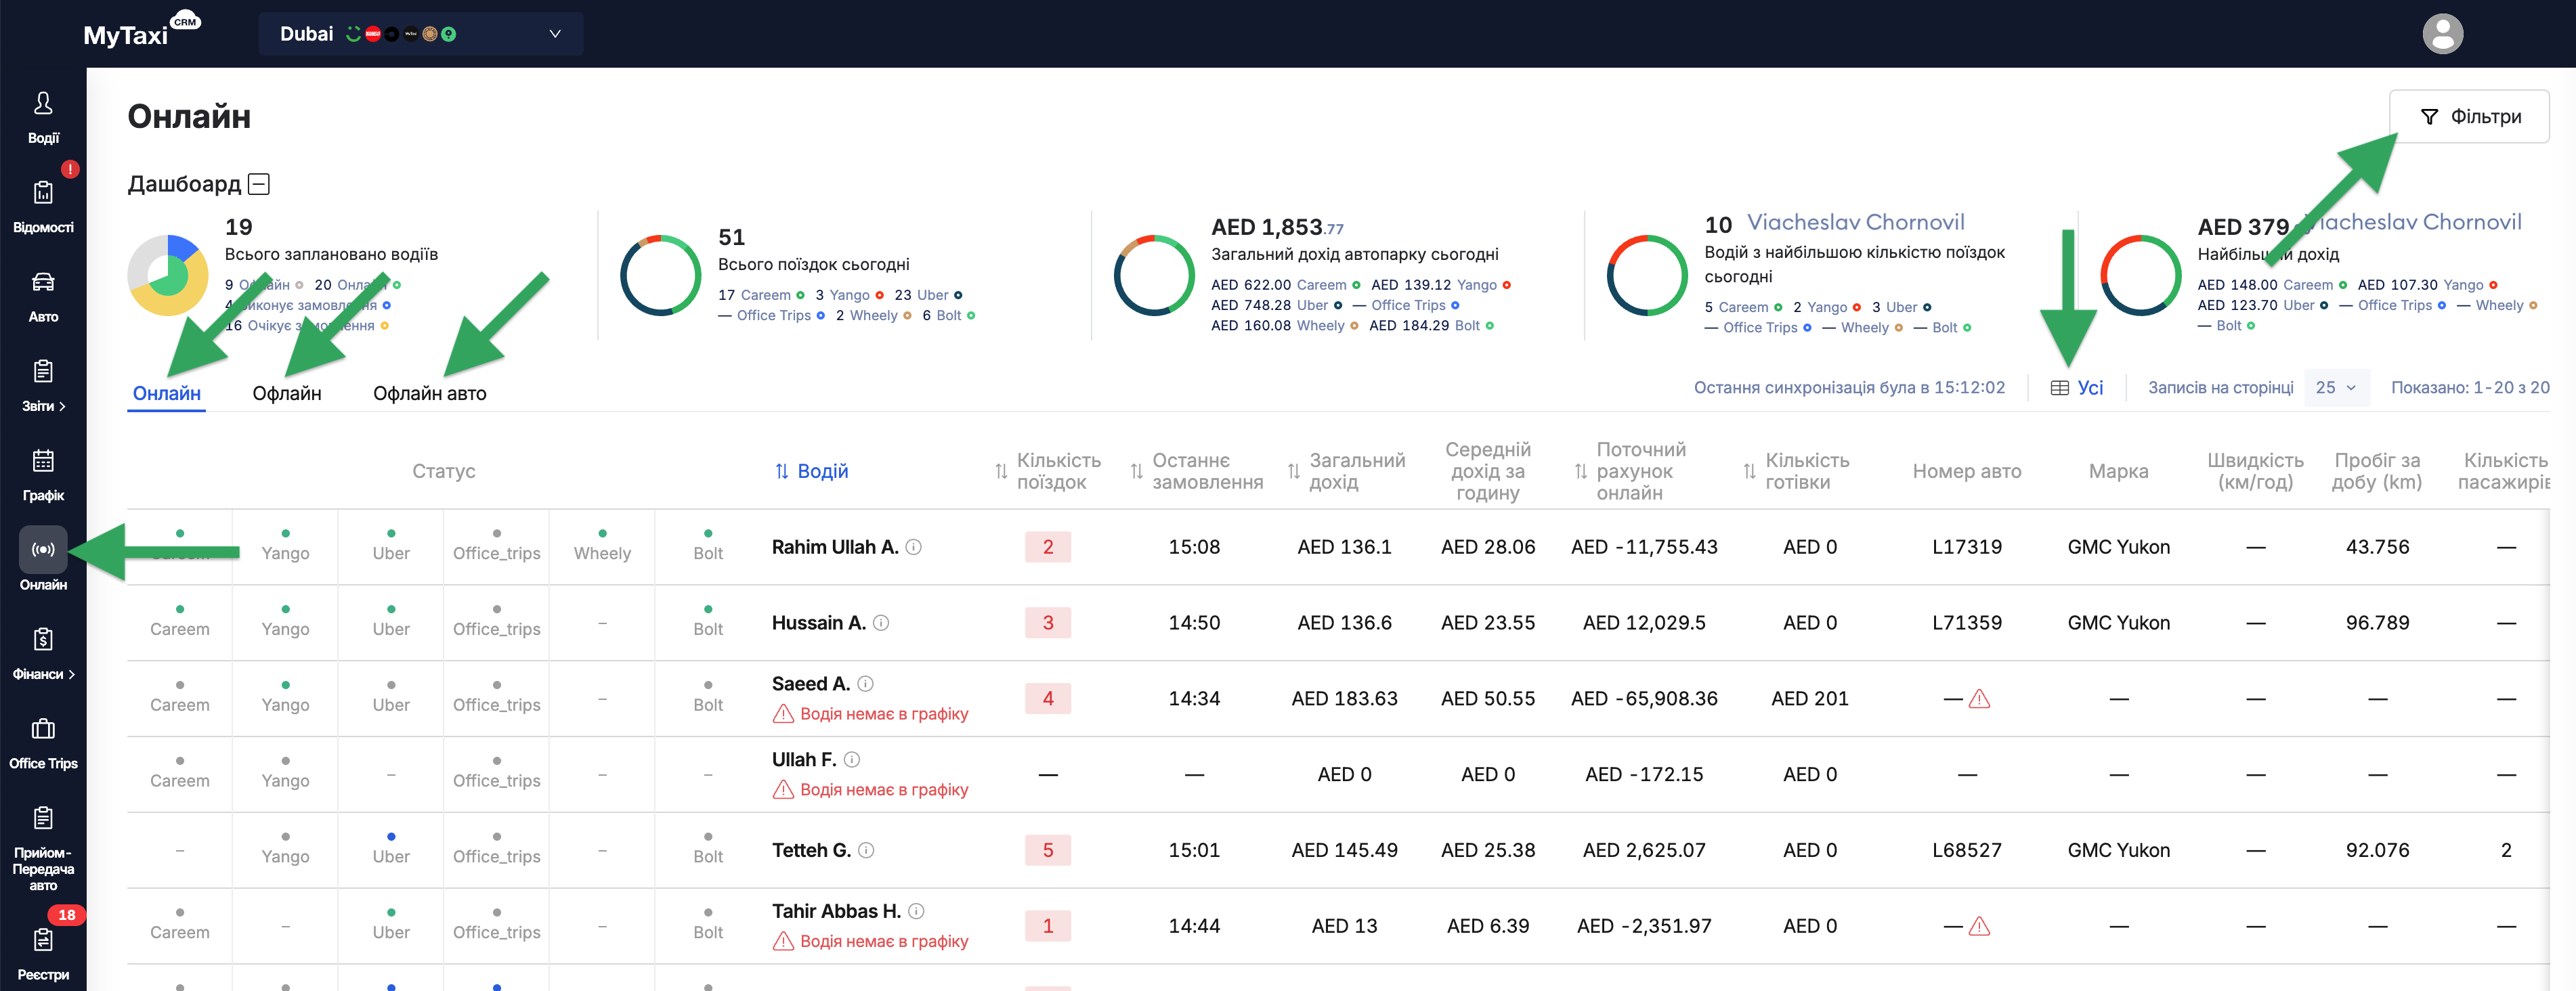2576x991 pixels.
Task: Open the Відомості sidebar section
Action: pyautogui.click(x=43, y=207)
